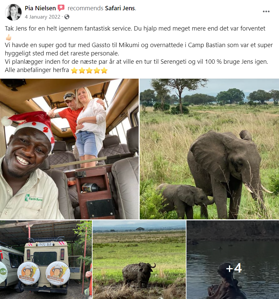Open the Santa hat selfie photo

coord(69,149)
